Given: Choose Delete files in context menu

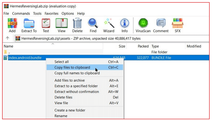Looking at the screenshot, I should click(x=85, y=97).
